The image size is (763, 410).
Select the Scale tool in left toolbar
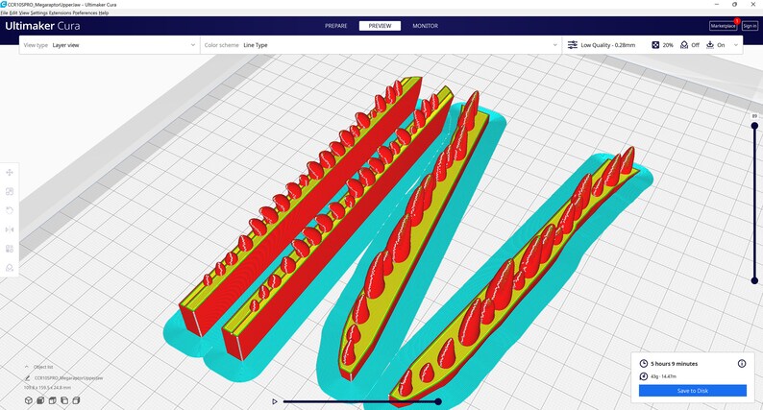10,191
